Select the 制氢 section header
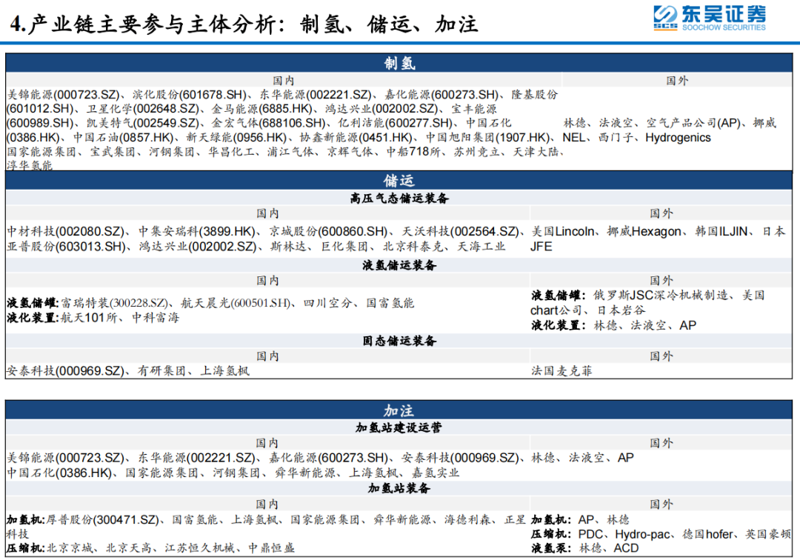Image resolution: width=800 pixels, height=560 pixels. (400, 64)
